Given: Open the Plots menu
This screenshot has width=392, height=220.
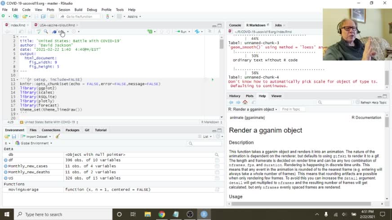Looking at the screenshot, I should click(x=50, y=10).
